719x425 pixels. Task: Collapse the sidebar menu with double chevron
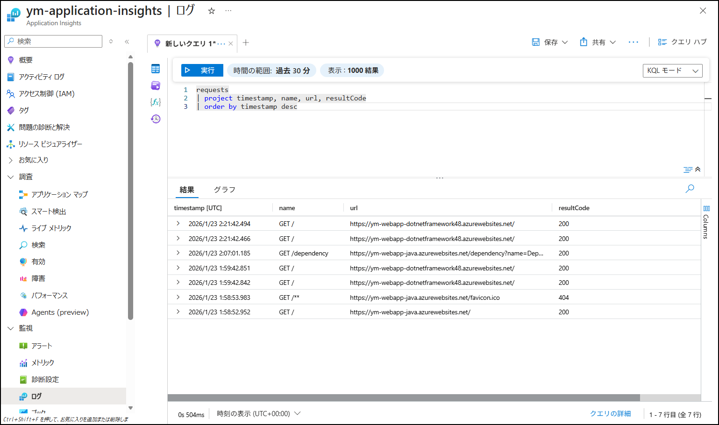coord(127,42)
